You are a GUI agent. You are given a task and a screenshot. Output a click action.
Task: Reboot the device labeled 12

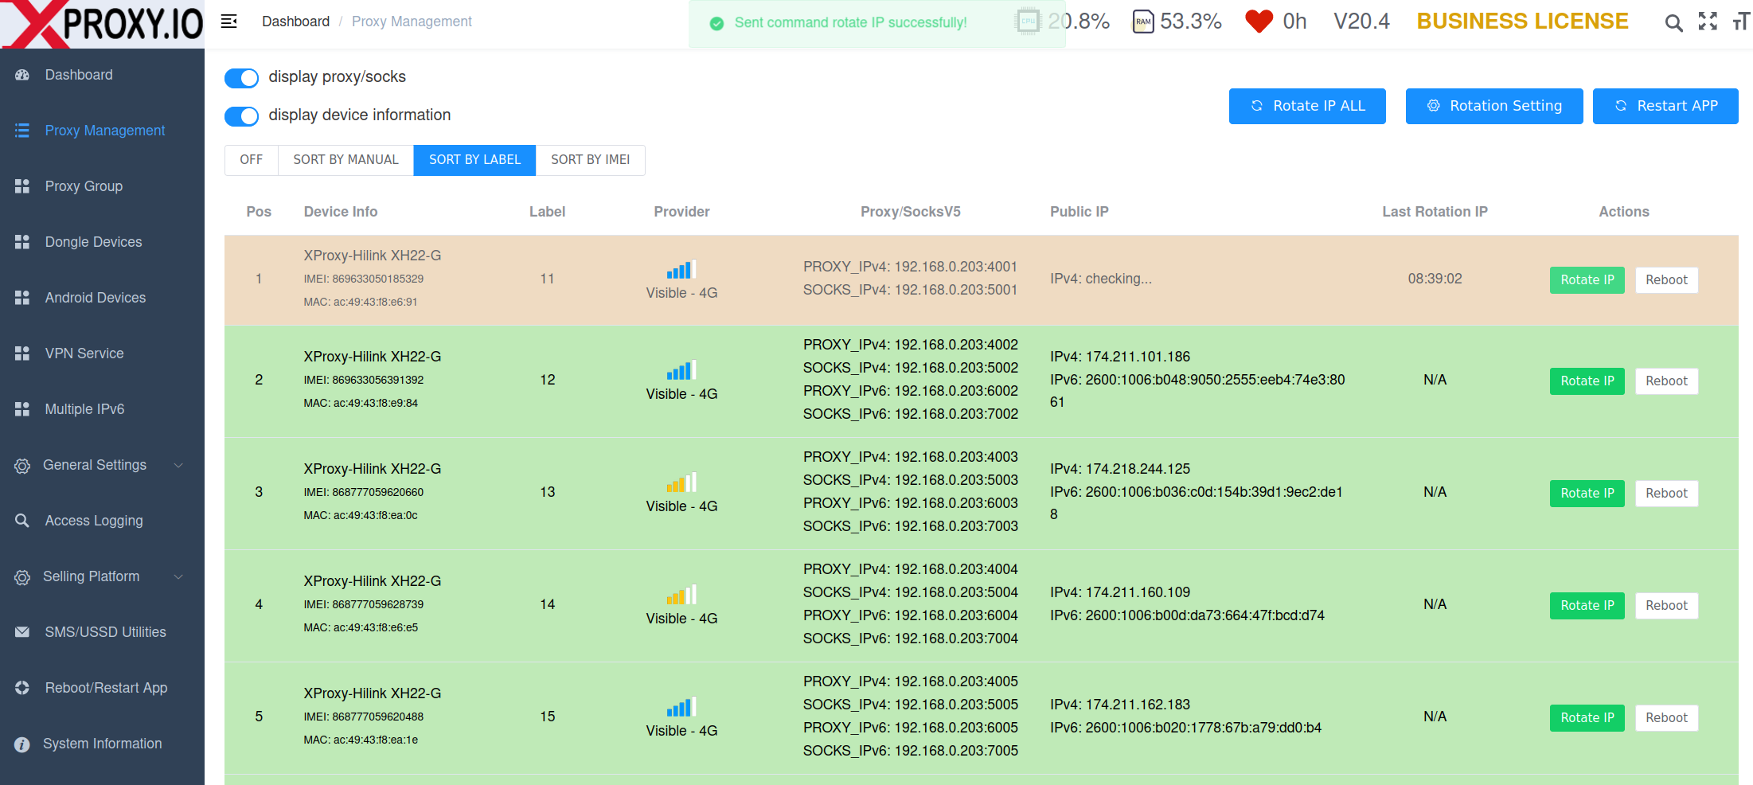tap(1666, 381)
